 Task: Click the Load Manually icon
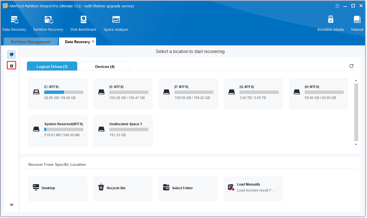(231, 188)
